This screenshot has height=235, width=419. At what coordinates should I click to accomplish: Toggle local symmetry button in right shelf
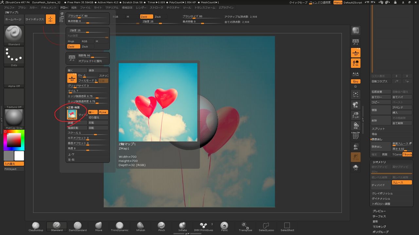pyautogui.click(x=355, y=63)
